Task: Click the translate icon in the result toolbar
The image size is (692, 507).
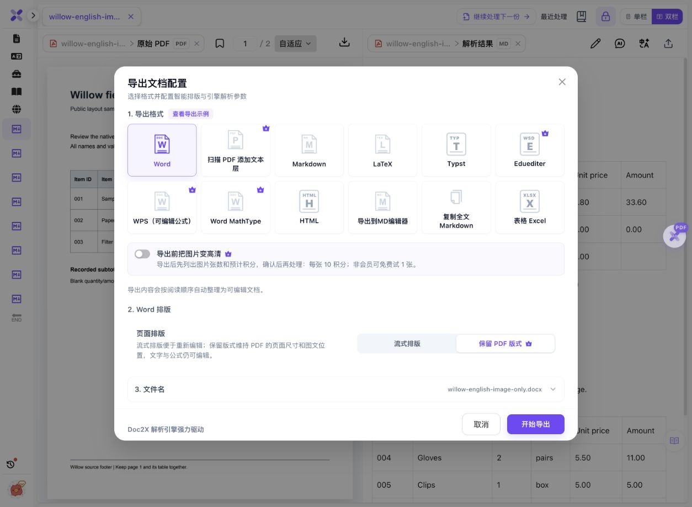Action: [x=644, y=44]
